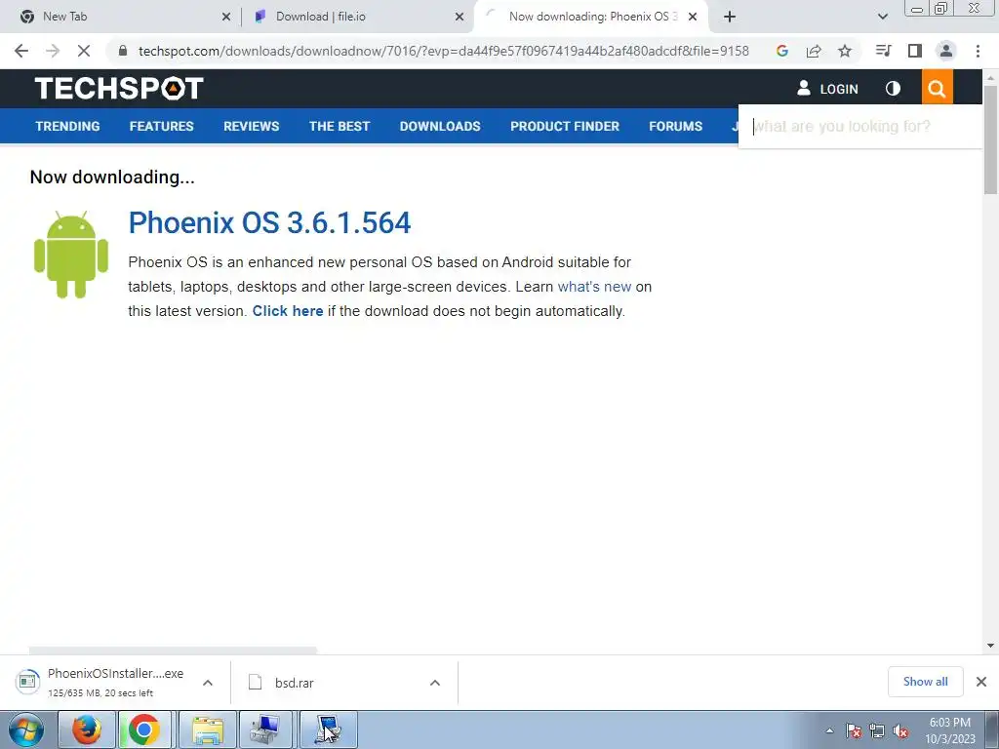Click the "Click here" download link
This screenshot has height=749, width=999.
tap(288, 311)
